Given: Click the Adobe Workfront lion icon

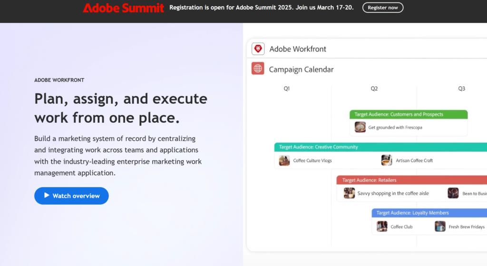Looking at the screenshot, I should (258, 49).
